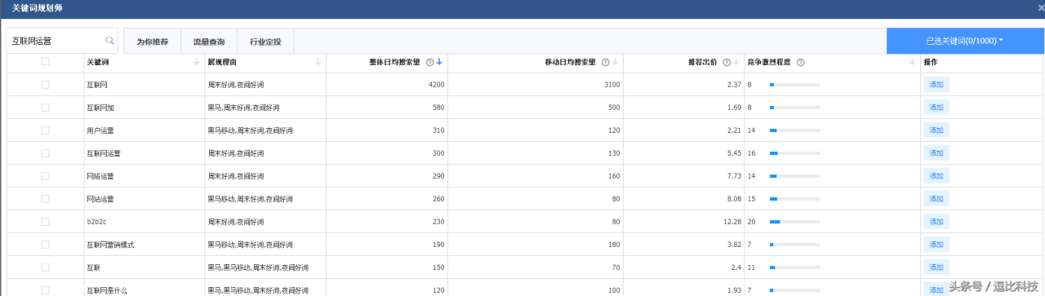1045x296 pixels.
Task: Click the keyword cell 互联网营销模式
Action: (109, 245)
